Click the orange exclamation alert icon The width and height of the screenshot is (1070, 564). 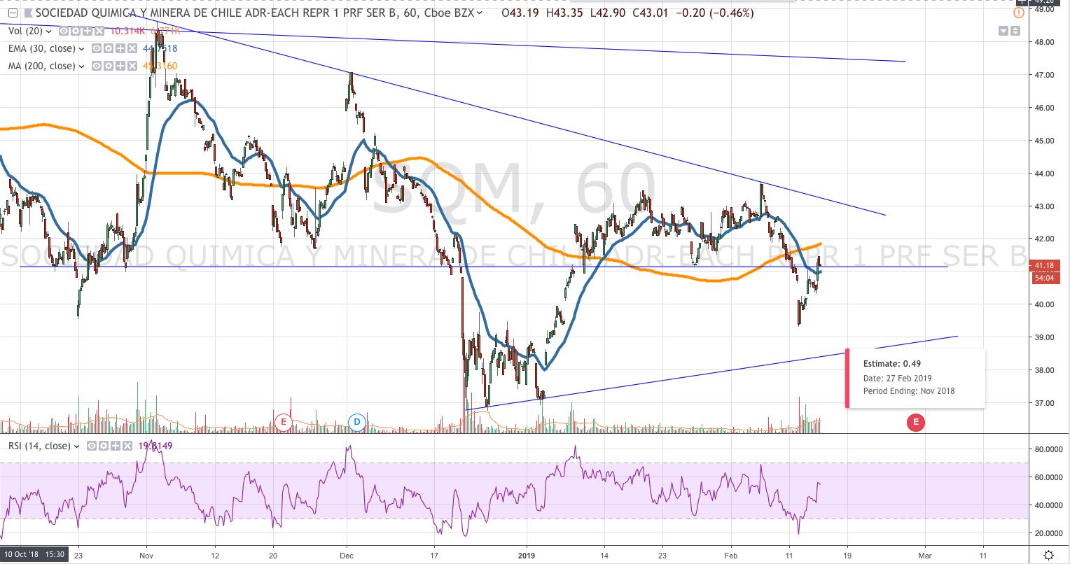[x=1019, y=13]
